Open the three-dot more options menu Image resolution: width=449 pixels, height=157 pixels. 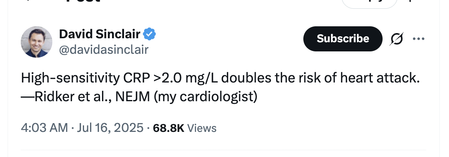coord(418,39)
